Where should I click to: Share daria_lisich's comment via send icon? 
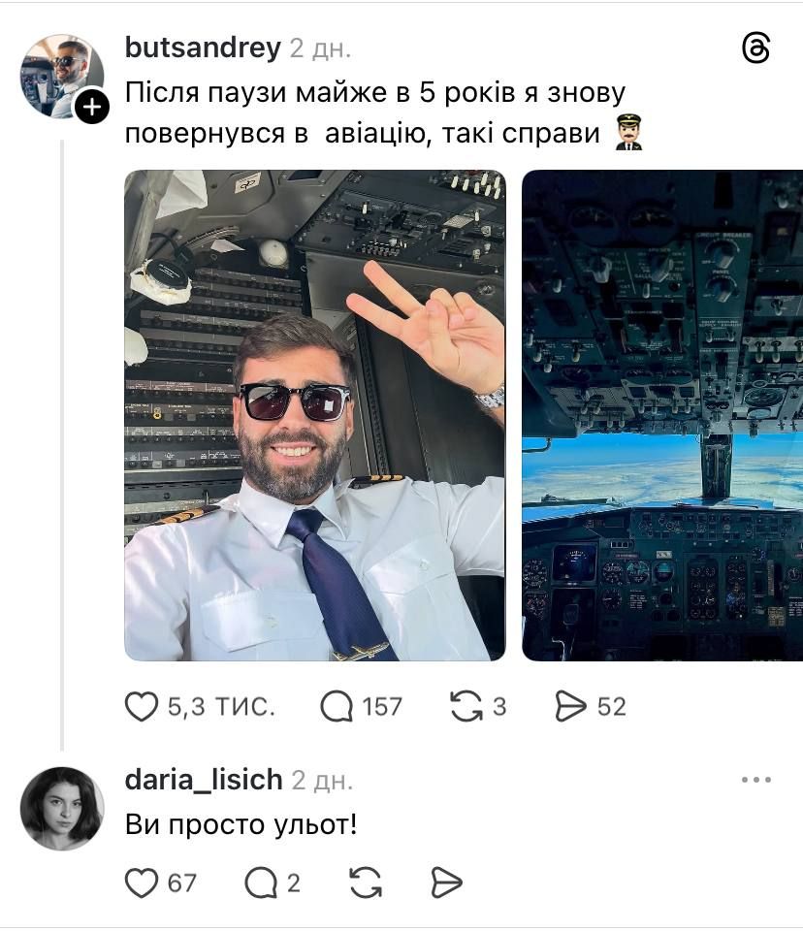(446, 883)
